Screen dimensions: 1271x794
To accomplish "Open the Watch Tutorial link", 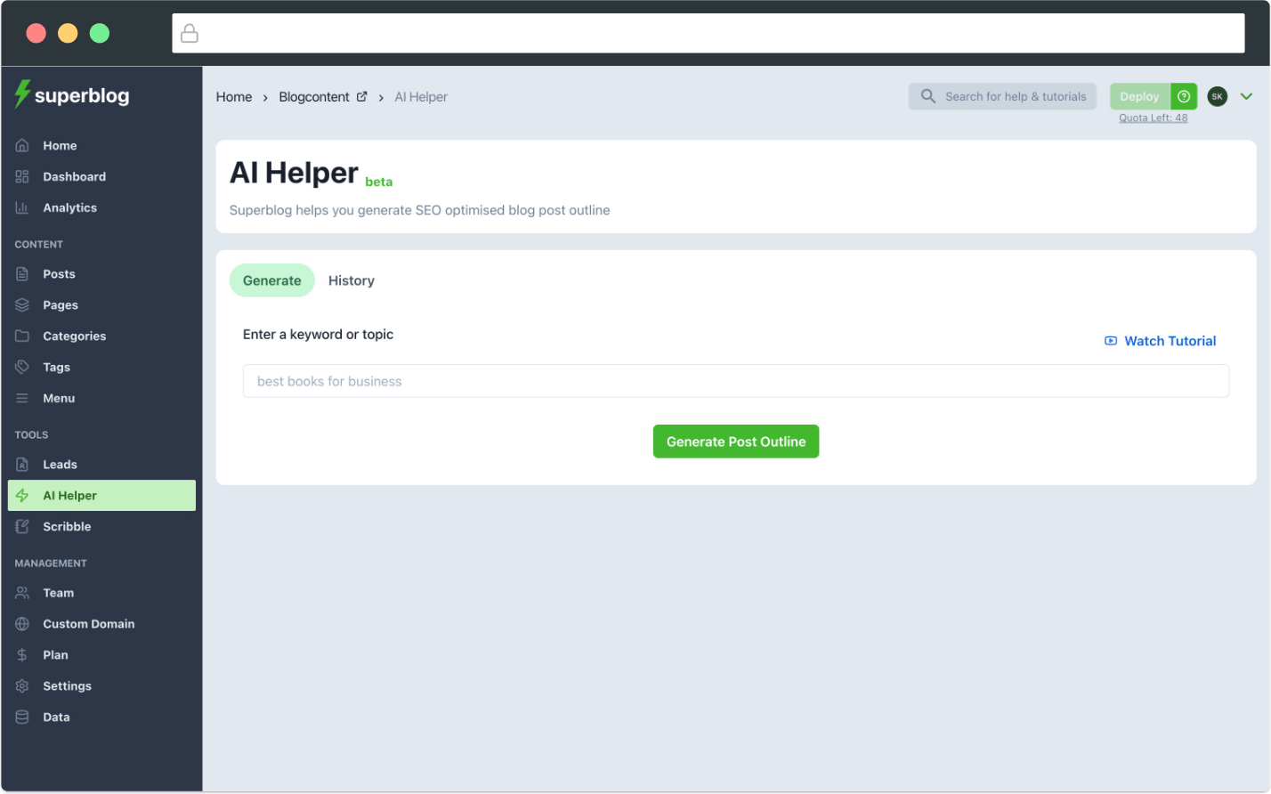I will click(1160, 341).
